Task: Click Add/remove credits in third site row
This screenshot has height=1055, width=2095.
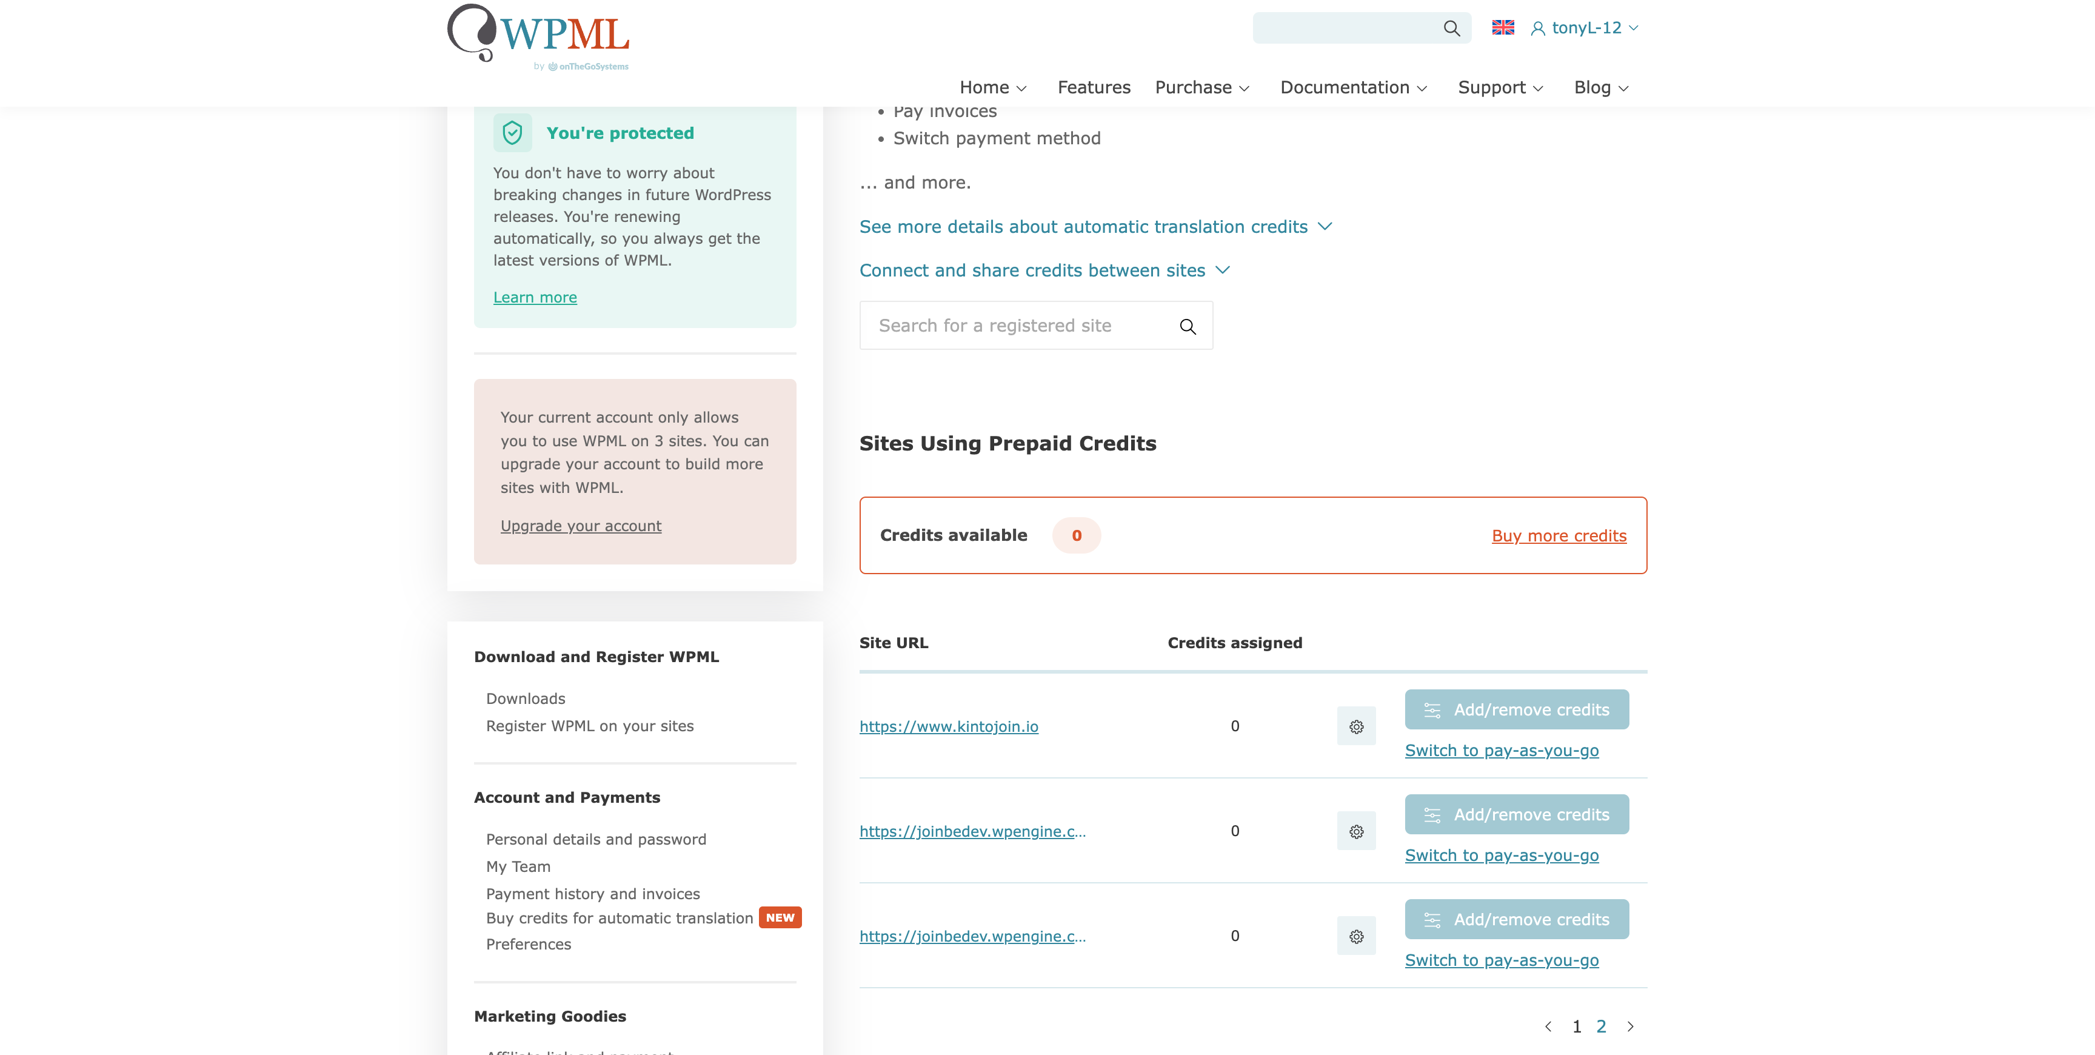Action: click(1517, 920)
